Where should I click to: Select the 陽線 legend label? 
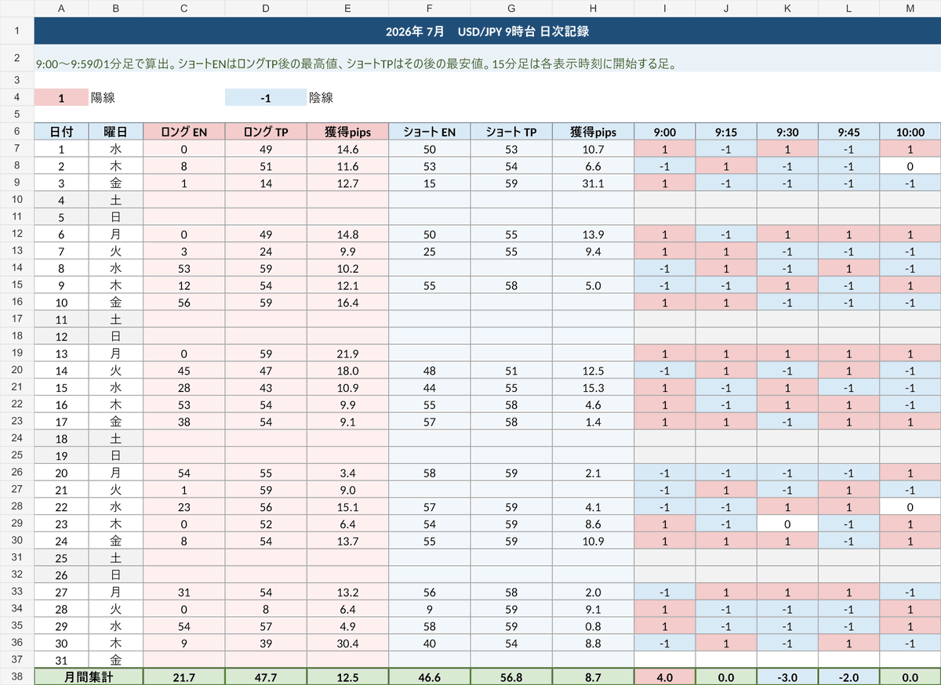[103, 98]
